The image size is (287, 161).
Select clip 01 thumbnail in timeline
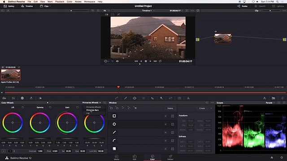(11, 75)
